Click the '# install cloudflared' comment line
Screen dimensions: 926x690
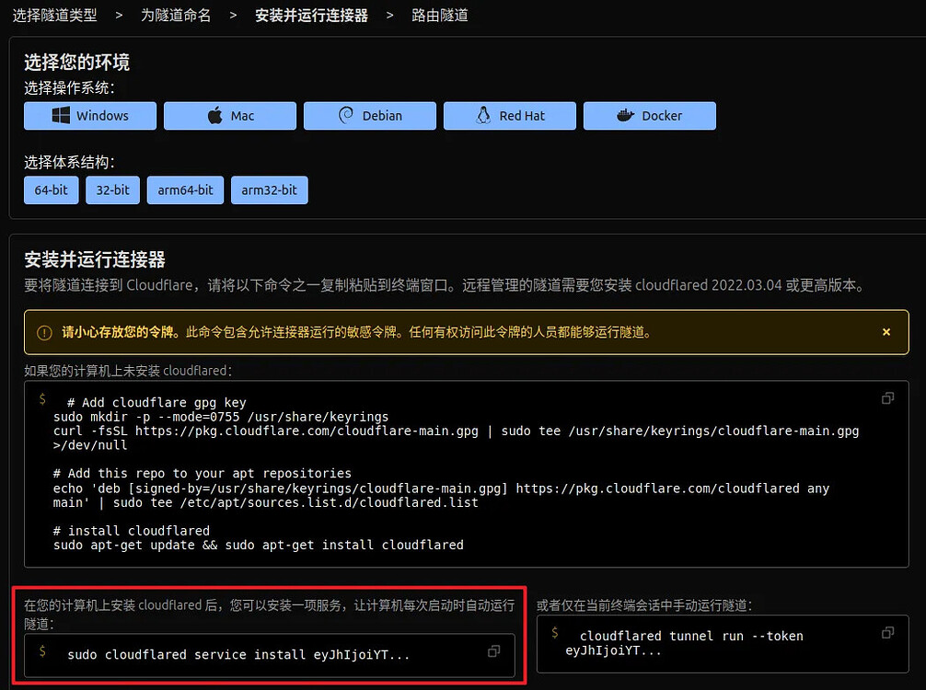(x=131, y=531)
